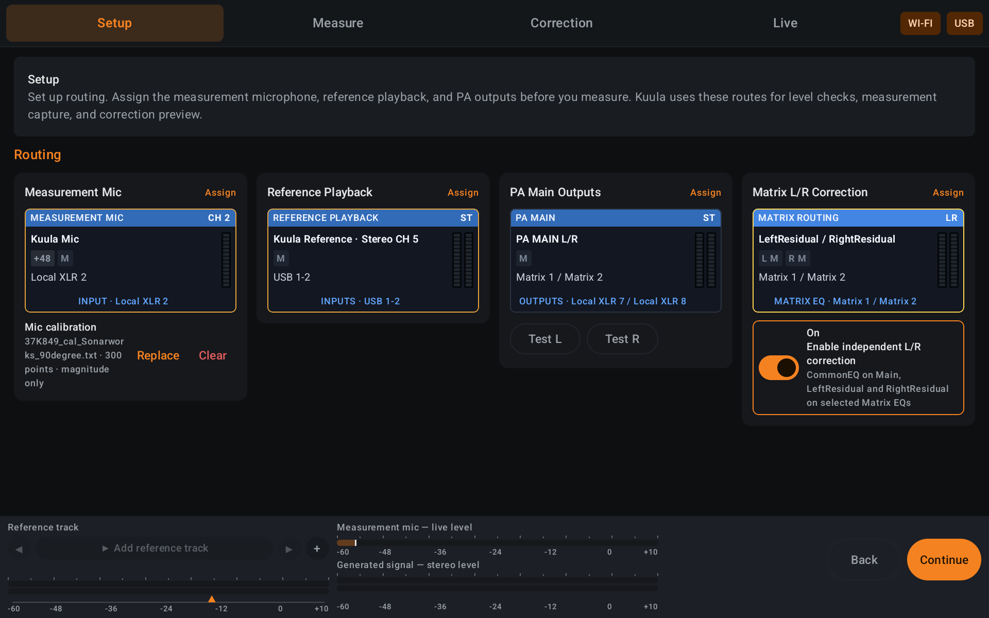Select Kuula Reference · Stereo CH 5 text
This screenshot has width=989, height=618.
coord(346,239)
